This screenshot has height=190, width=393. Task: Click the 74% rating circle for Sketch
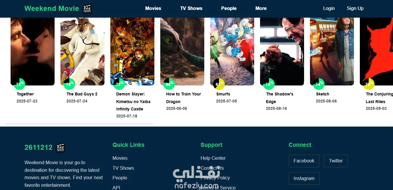319,84
